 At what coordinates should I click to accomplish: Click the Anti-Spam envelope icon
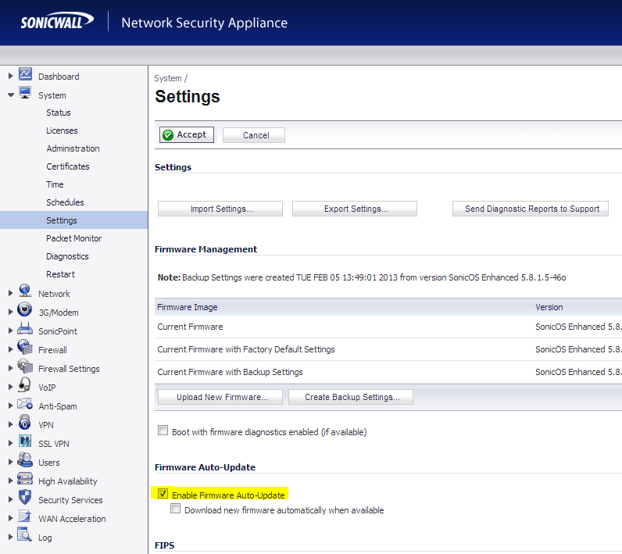click(x=25, y=406)
